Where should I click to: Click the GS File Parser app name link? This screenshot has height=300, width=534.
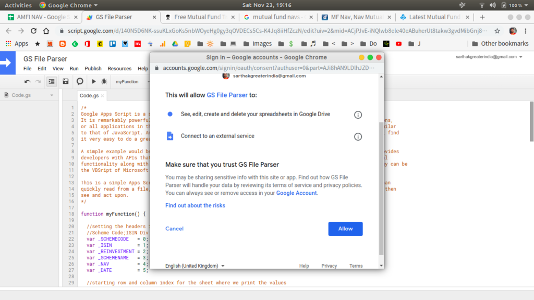[227, 95]
